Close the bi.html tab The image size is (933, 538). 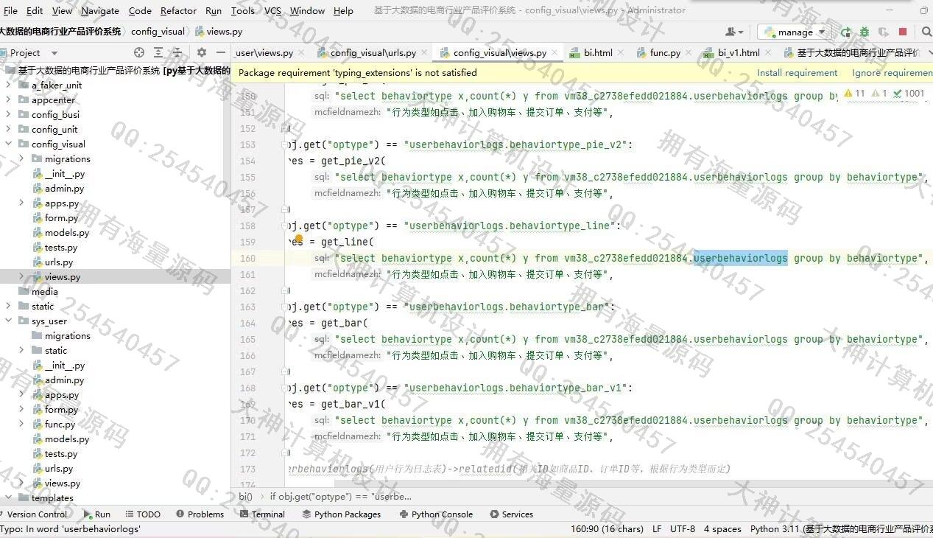click(620, 52)
